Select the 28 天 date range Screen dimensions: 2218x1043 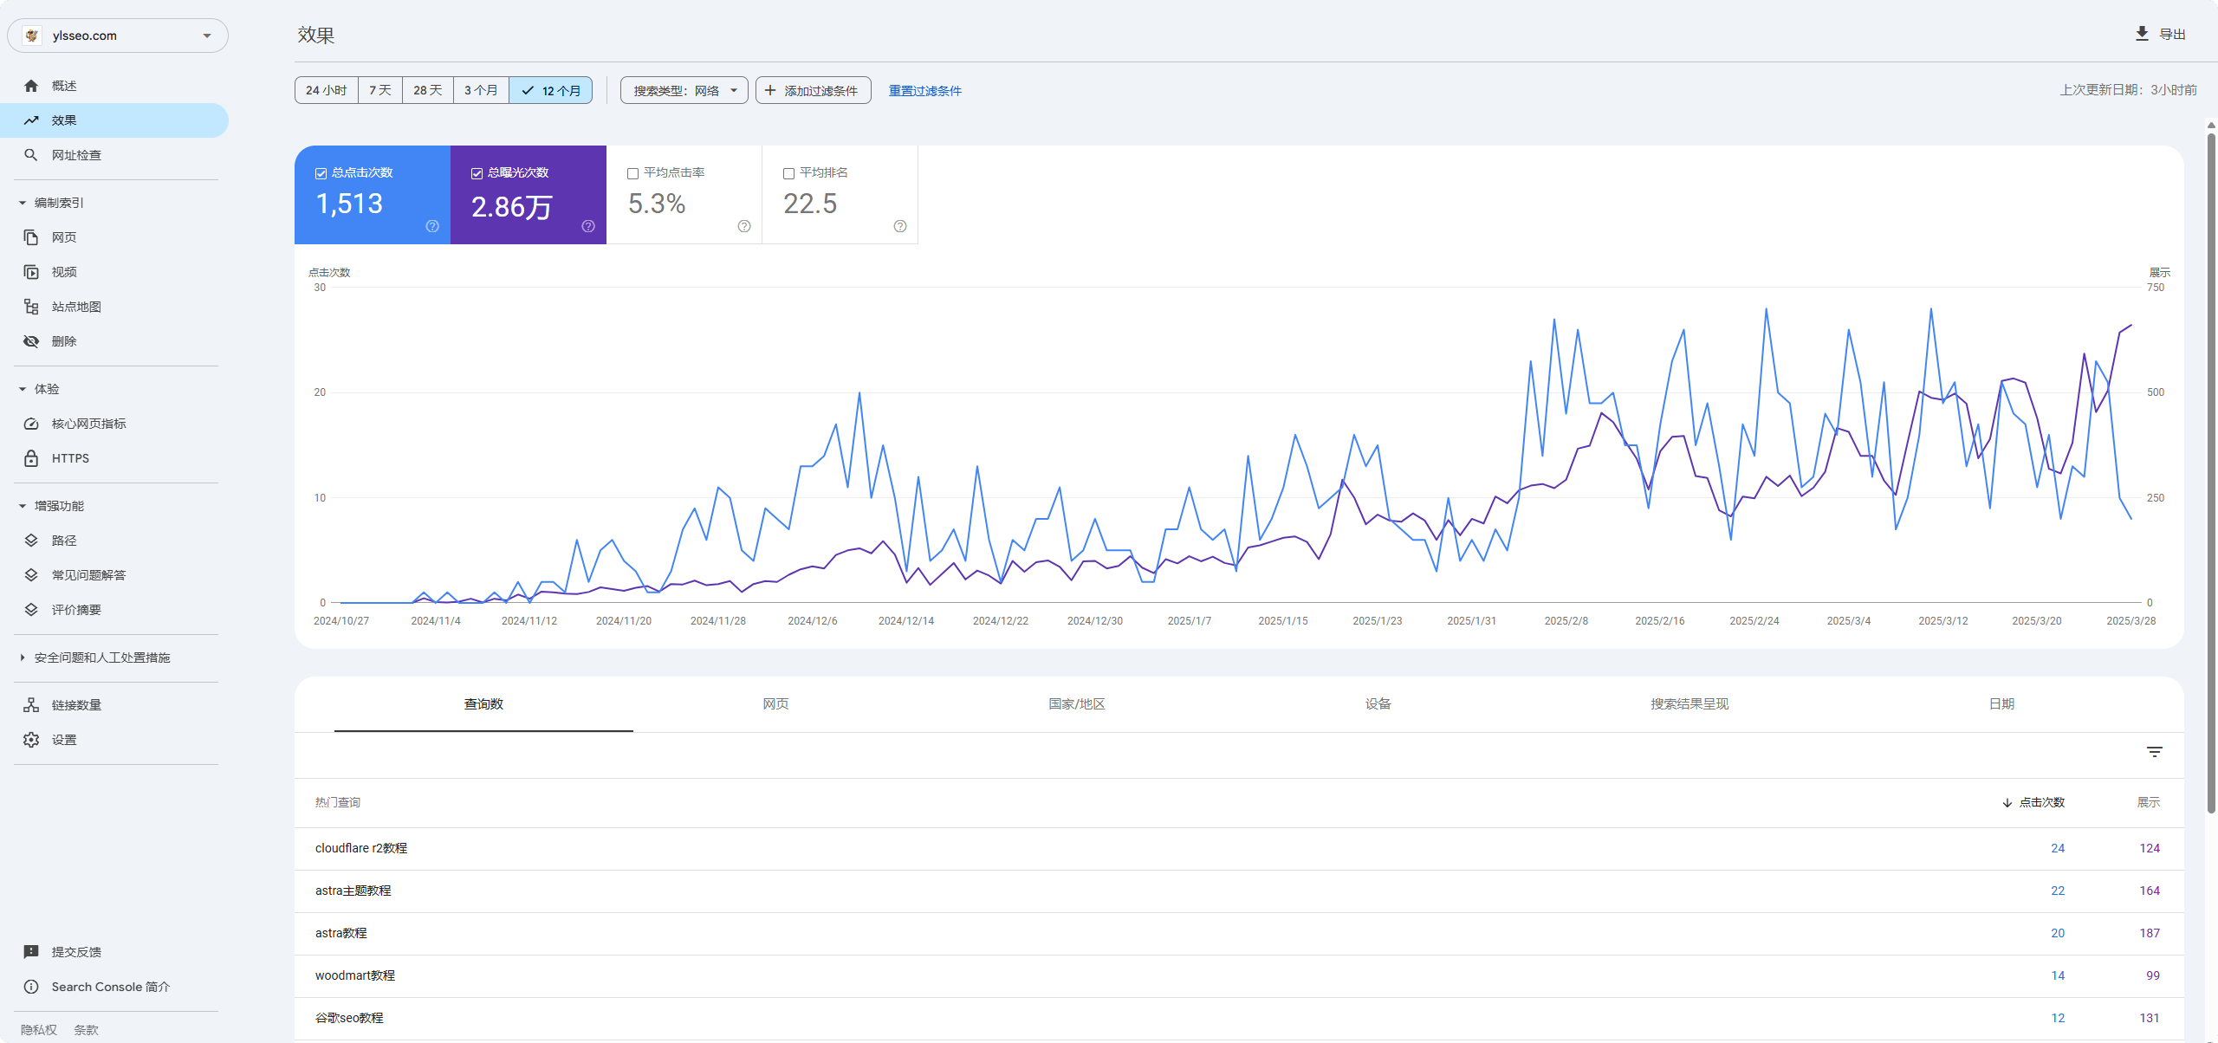point(428,90)
